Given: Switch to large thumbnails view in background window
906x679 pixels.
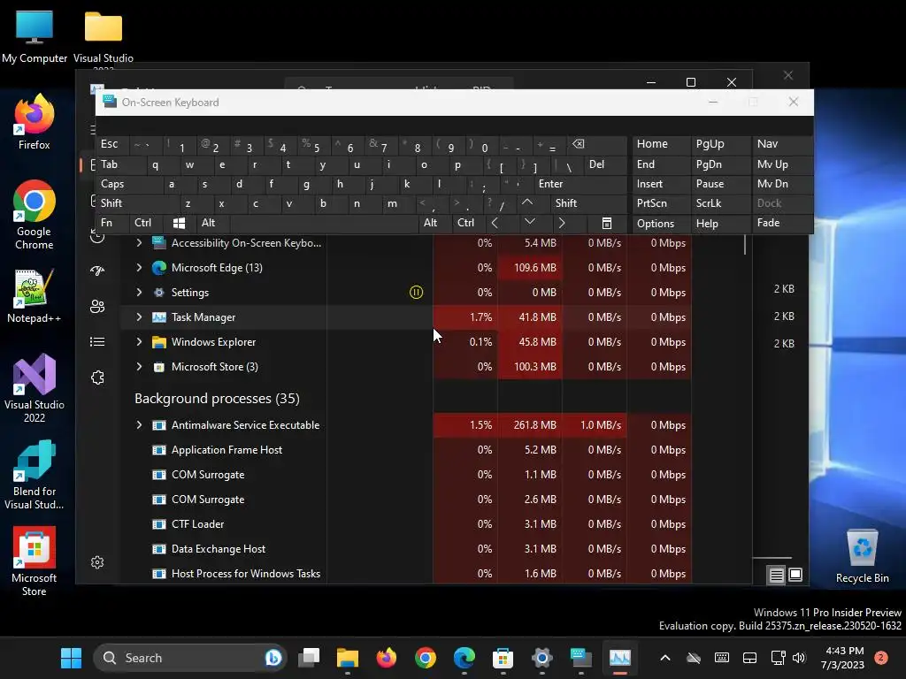Looking at the screenshot, I should pyautogui.click(x=795, y=575).
